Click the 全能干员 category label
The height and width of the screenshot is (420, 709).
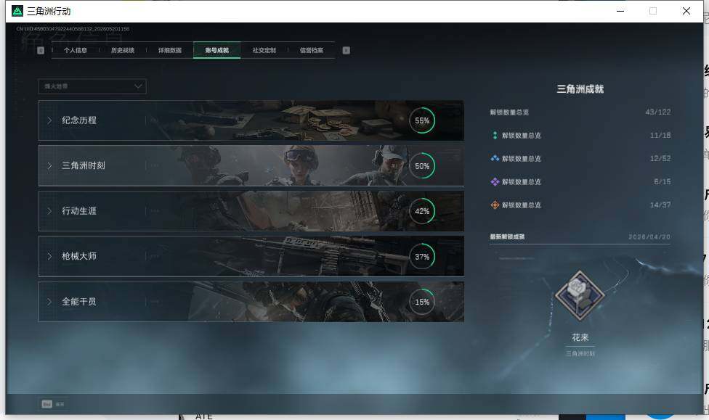pyautogui.click(x=79, y=301)
